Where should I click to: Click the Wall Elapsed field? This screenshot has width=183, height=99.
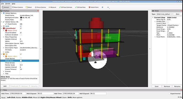click(x=98, y=93)
